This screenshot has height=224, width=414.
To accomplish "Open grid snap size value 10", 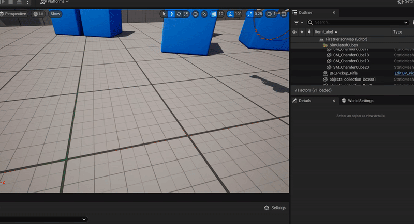I will [221, 14].
